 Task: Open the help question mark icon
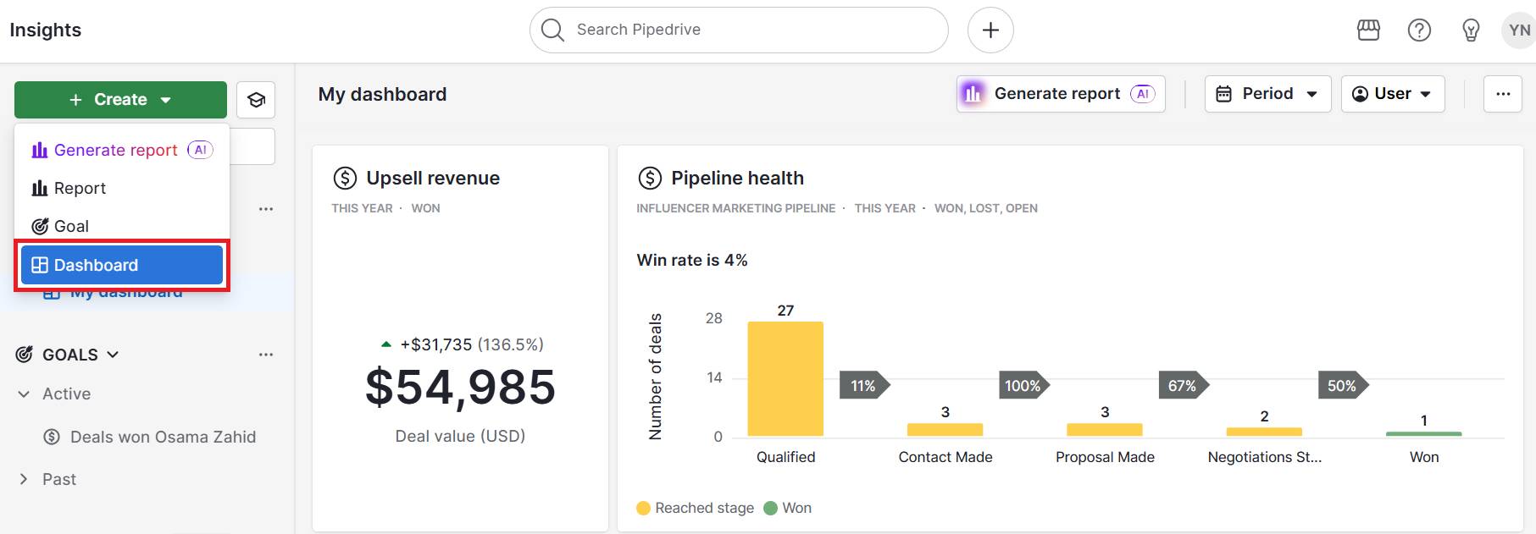tap(1419, 30)
